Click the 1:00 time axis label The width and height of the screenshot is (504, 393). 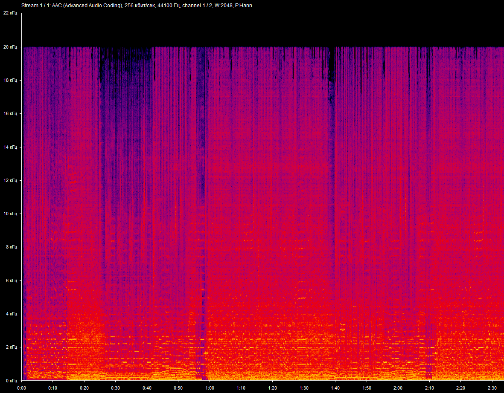(210, 388)
